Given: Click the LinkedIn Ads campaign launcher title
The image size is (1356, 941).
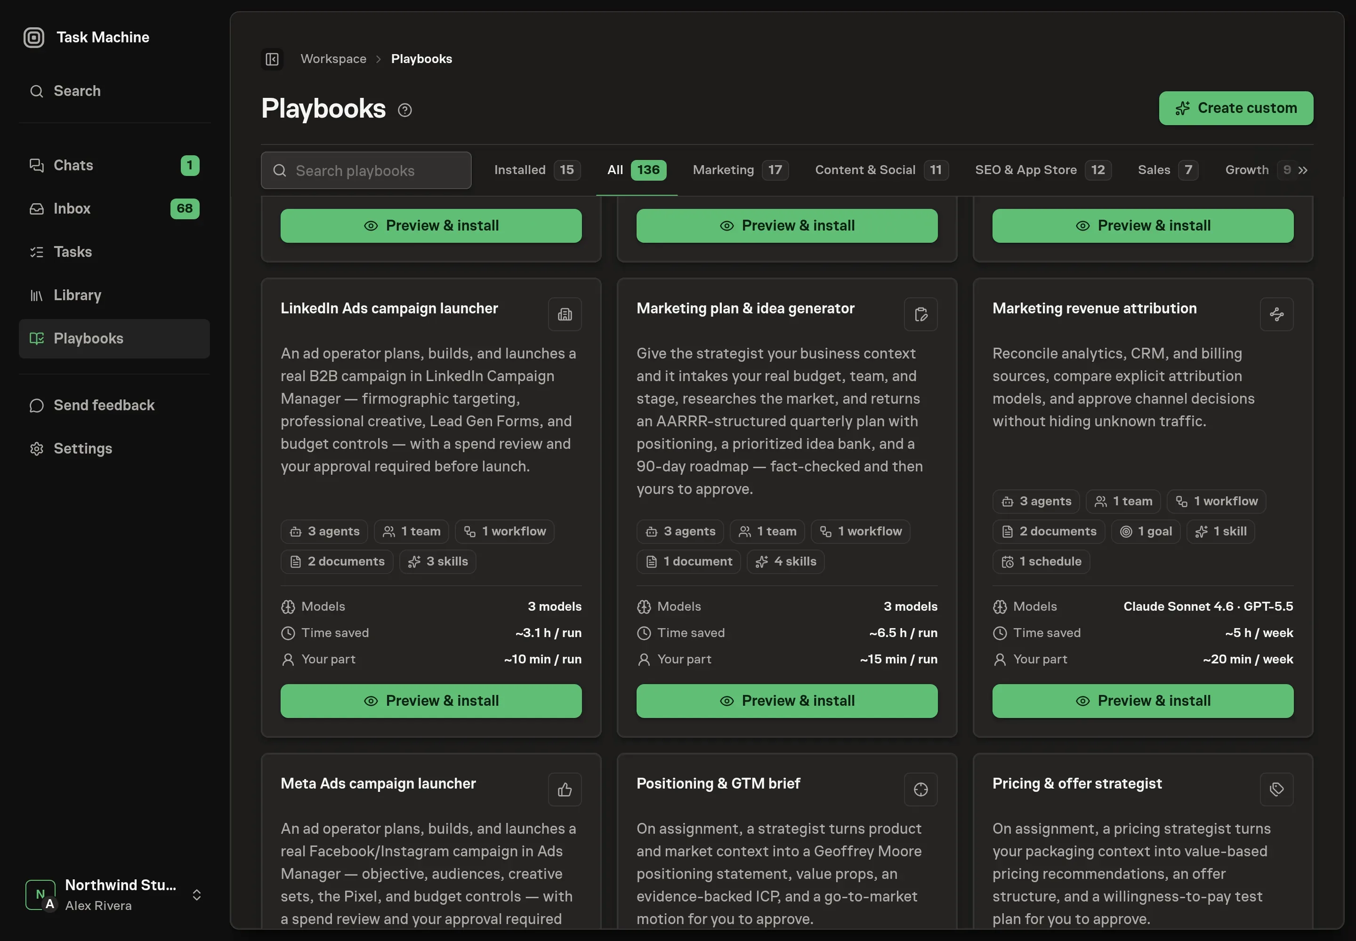Looking at the screenshot, I should (x=389, y=308).
